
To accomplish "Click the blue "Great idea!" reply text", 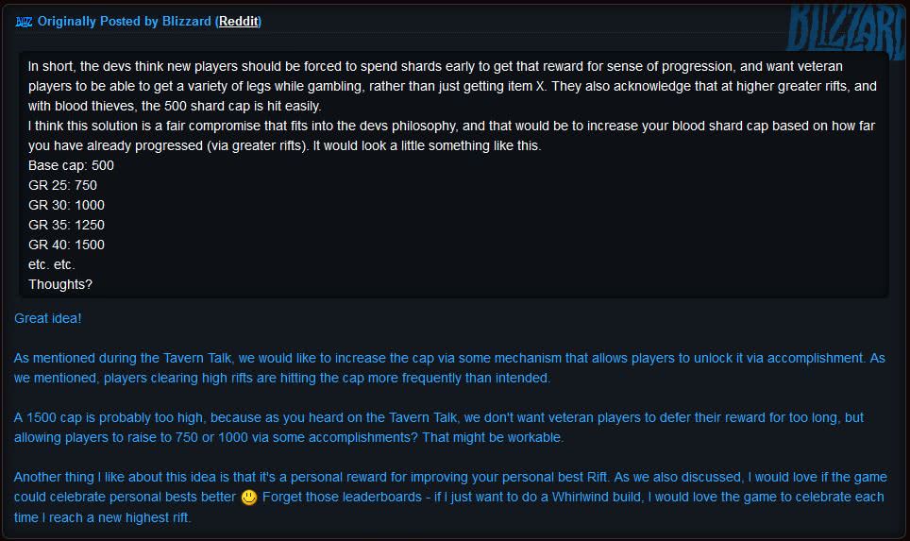I will point(47,319).
